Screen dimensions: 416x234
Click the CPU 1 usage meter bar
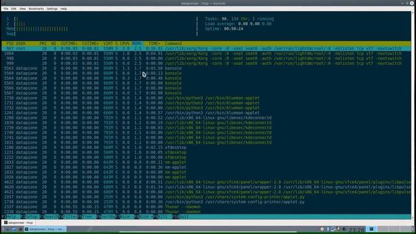click(102, 19)
